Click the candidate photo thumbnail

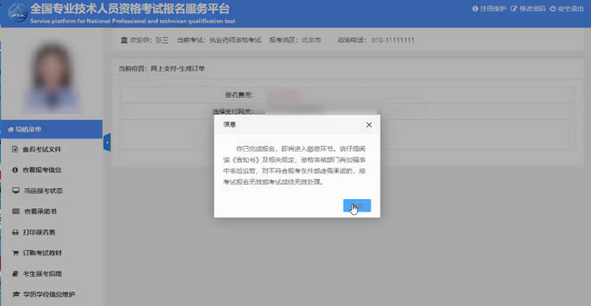click(52, 77)
